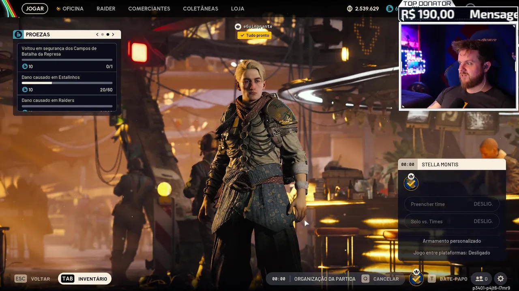Click the eGuinorante player name
519x291 pixels.
(257, 27)
